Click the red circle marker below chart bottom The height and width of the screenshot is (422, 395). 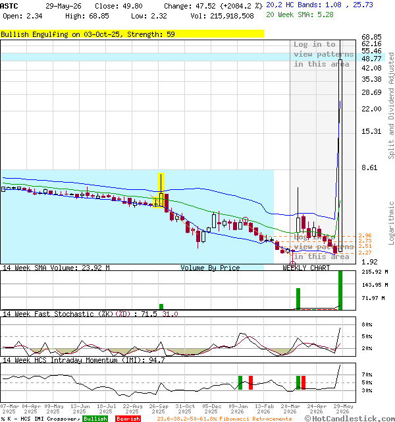pos(292,264)
